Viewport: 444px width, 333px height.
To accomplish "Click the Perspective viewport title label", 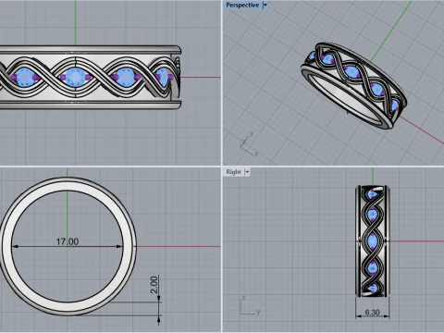I will point(242,6).
